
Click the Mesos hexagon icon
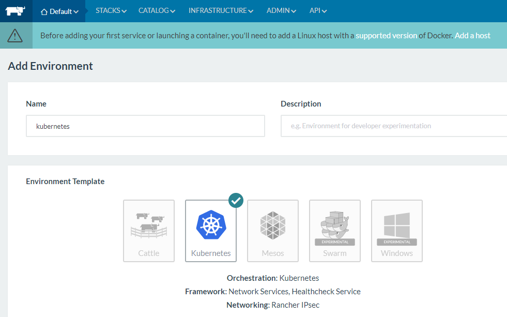273,225
